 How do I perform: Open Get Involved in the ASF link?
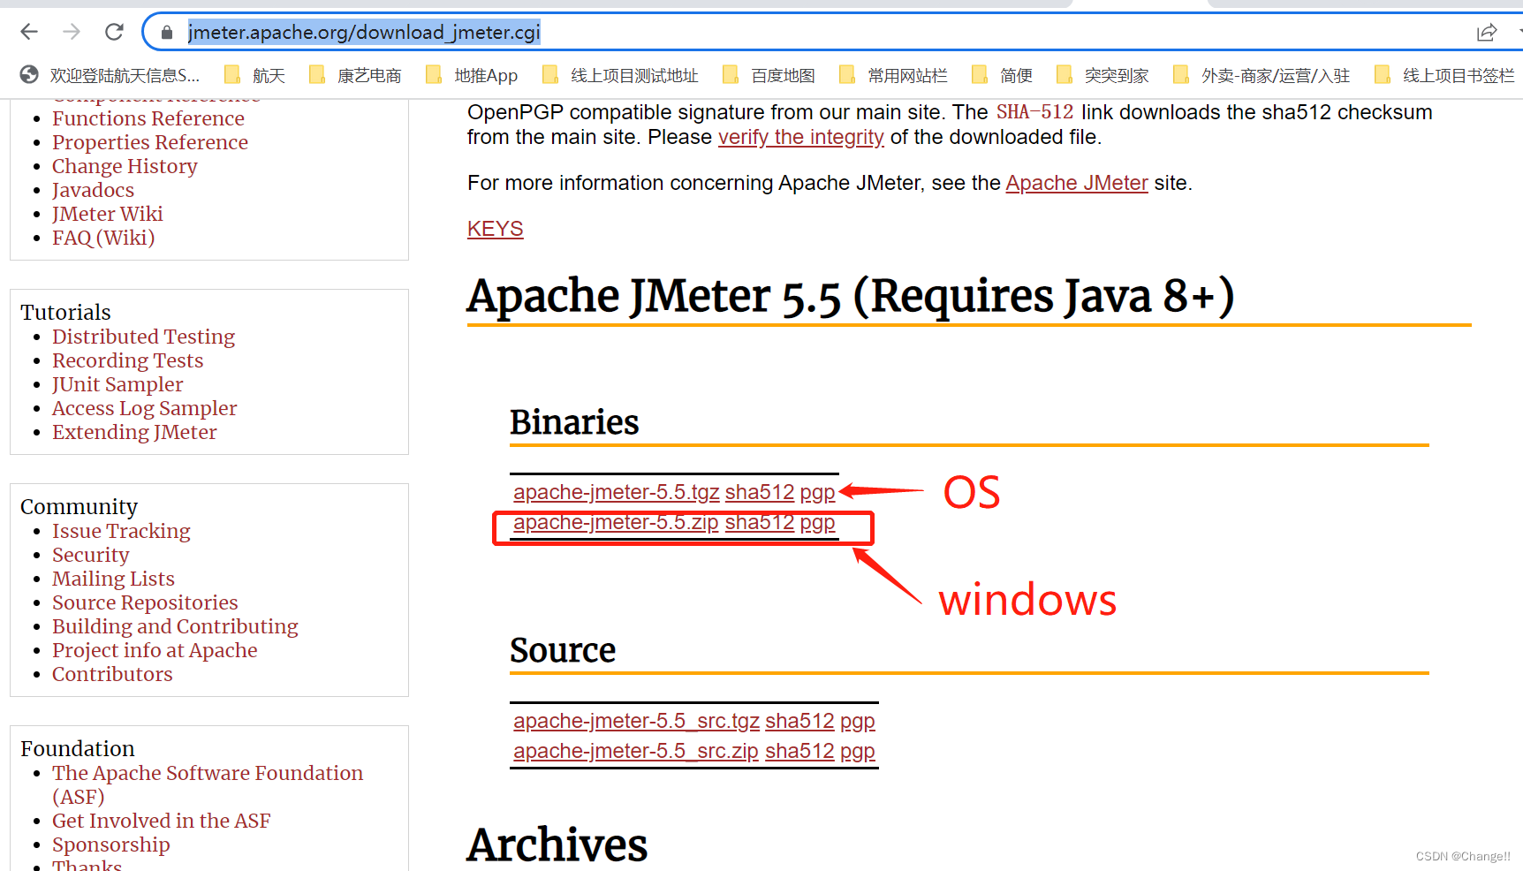coord(161,821)
